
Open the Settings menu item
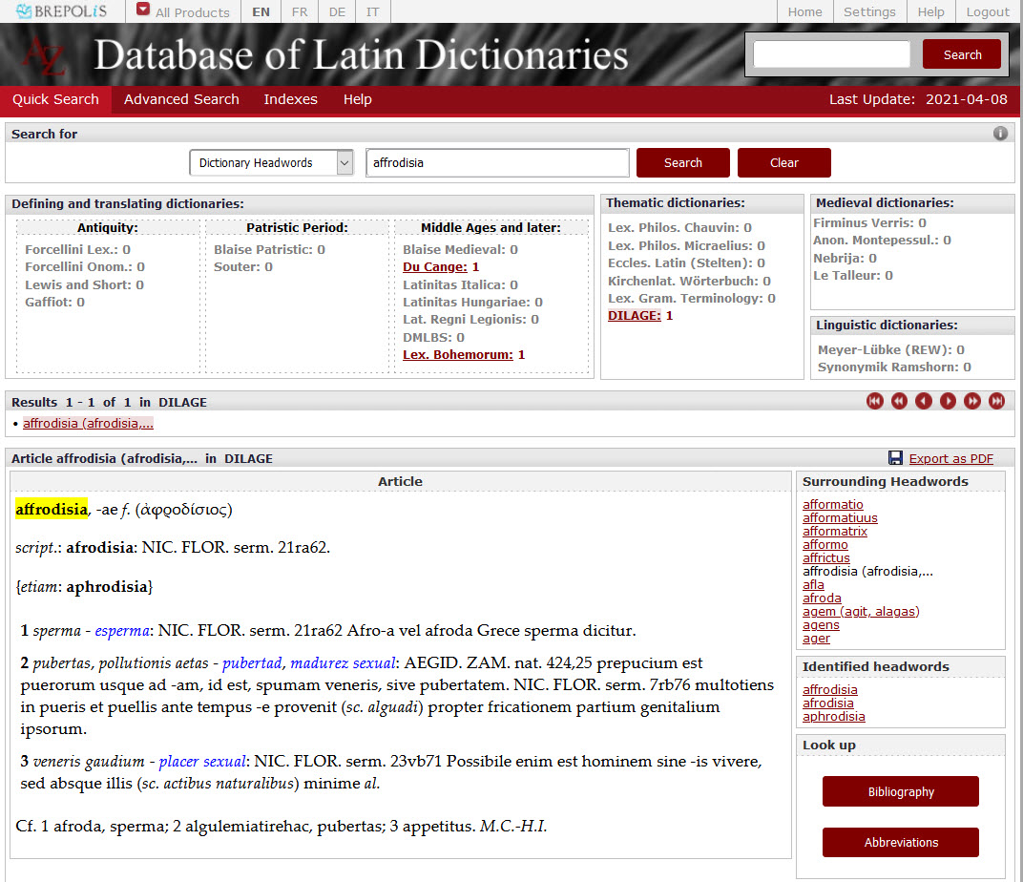click(869, 12)
